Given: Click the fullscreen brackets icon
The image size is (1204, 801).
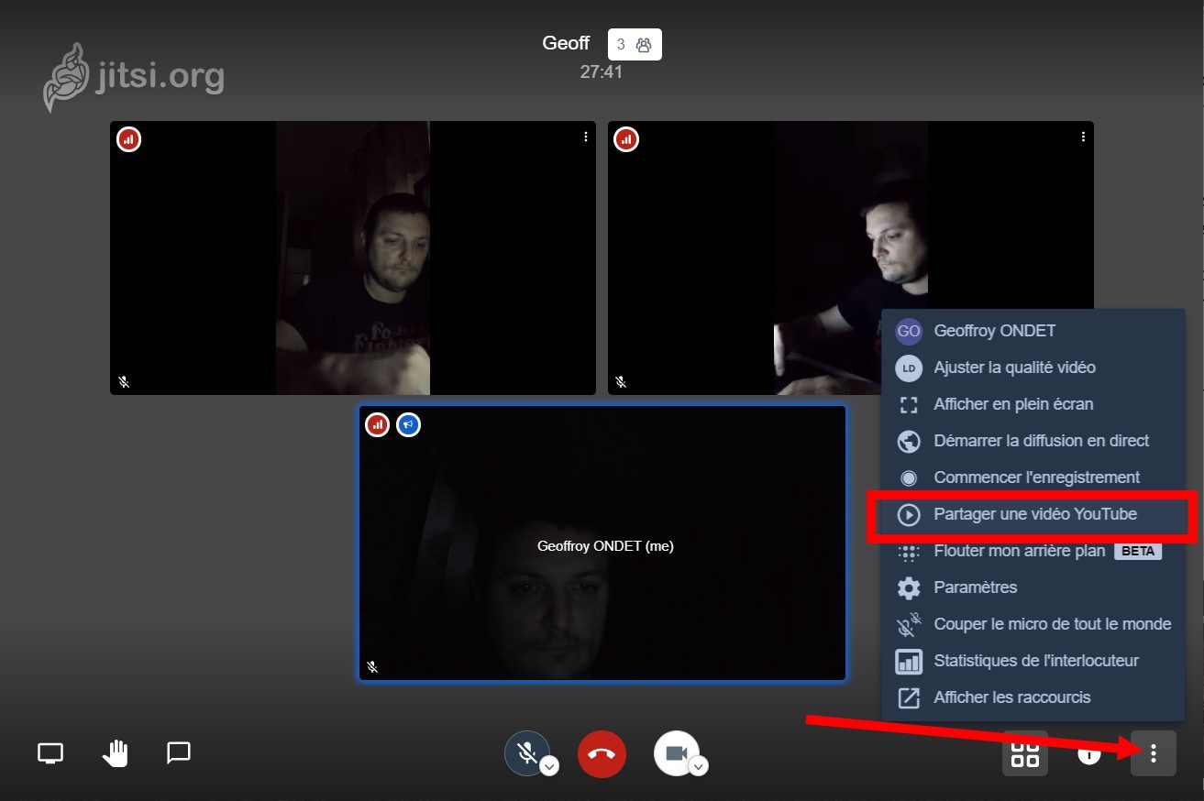Looking at the screenshot, I should (x=908, y=404).
